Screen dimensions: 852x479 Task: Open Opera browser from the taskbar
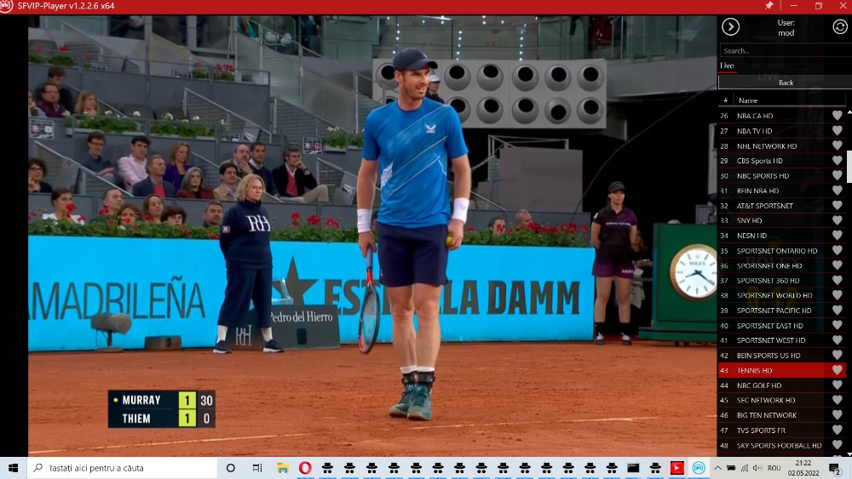pyautogui.click(x=305, y=468)
